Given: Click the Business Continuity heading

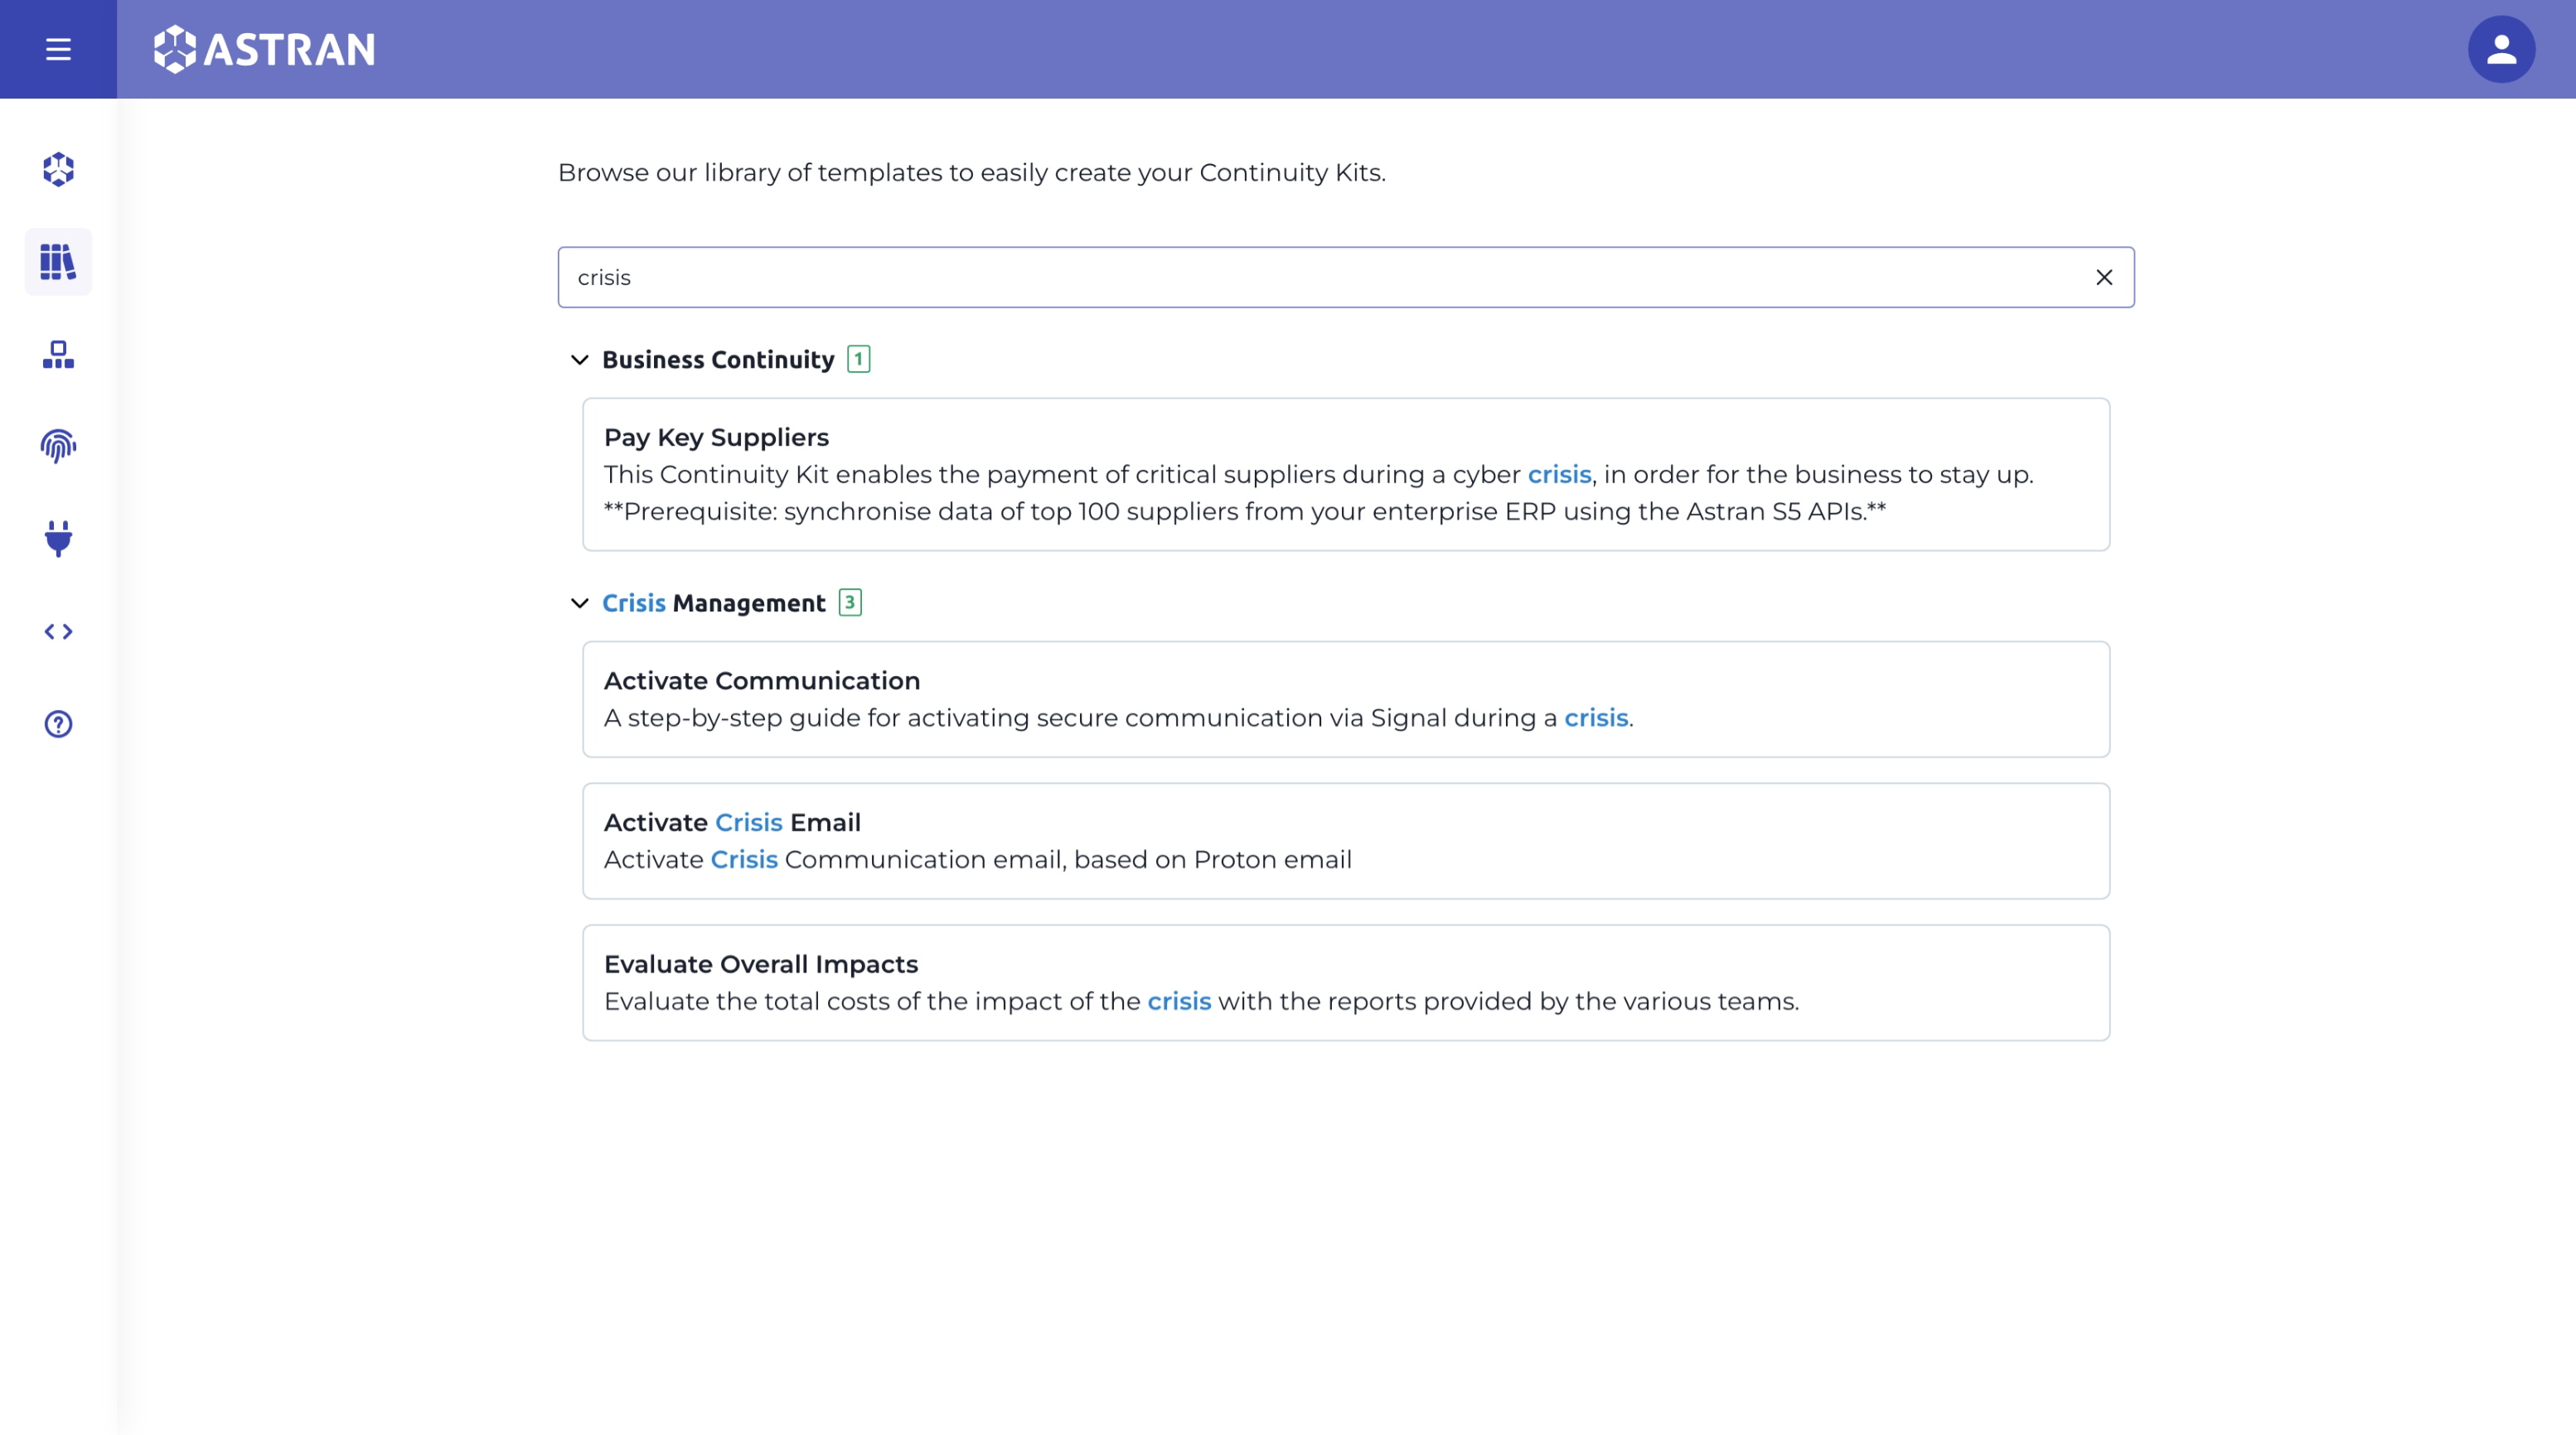Looking at the screenshot, I should (718, 360).
